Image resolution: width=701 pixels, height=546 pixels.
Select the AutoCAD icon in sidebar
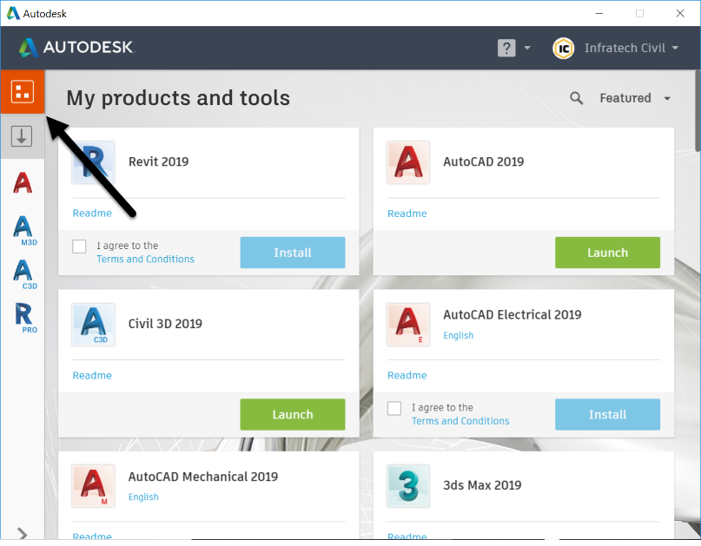coord(23,183)
